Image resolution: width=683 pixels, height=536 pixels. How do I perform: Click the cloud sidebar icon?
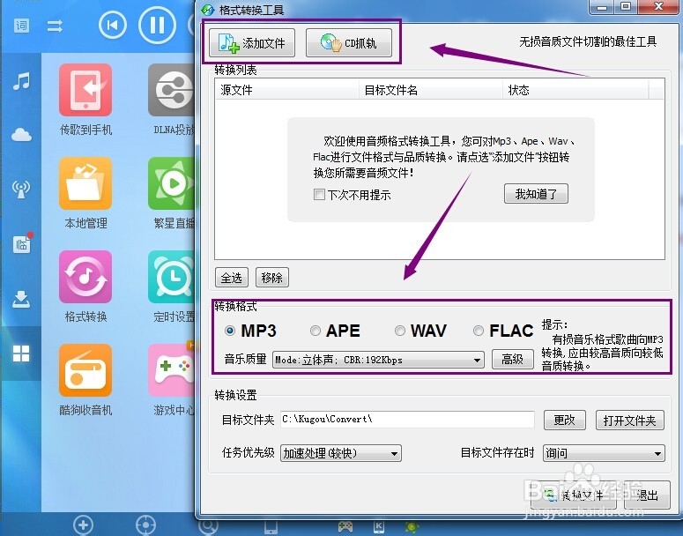click(21, 135)
